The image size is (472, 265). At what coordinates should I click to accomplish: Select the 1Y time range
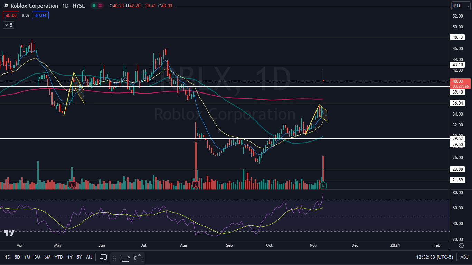coord(70,257)
